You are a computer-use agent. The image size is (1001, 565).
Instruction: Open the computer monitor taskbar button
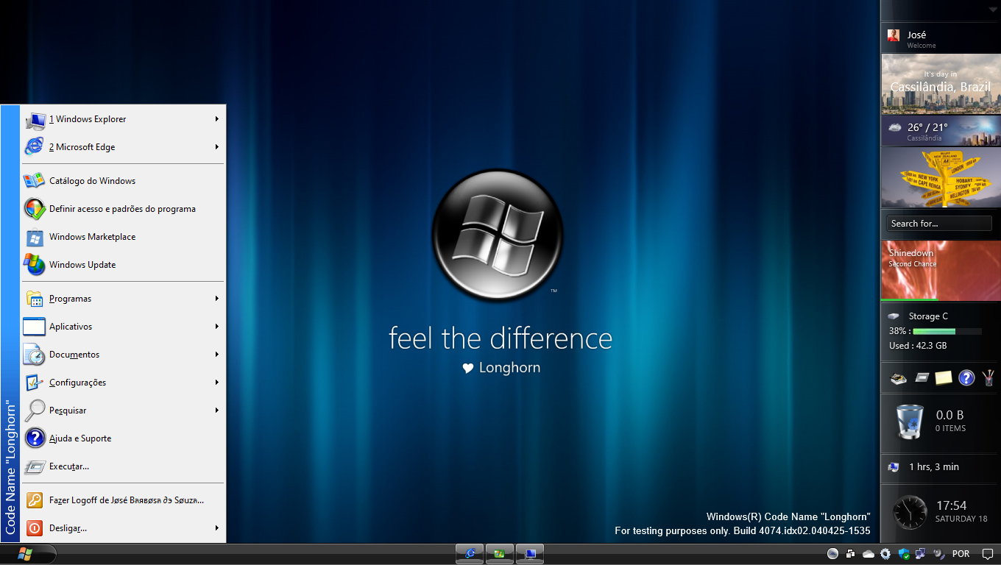[530, 553]
